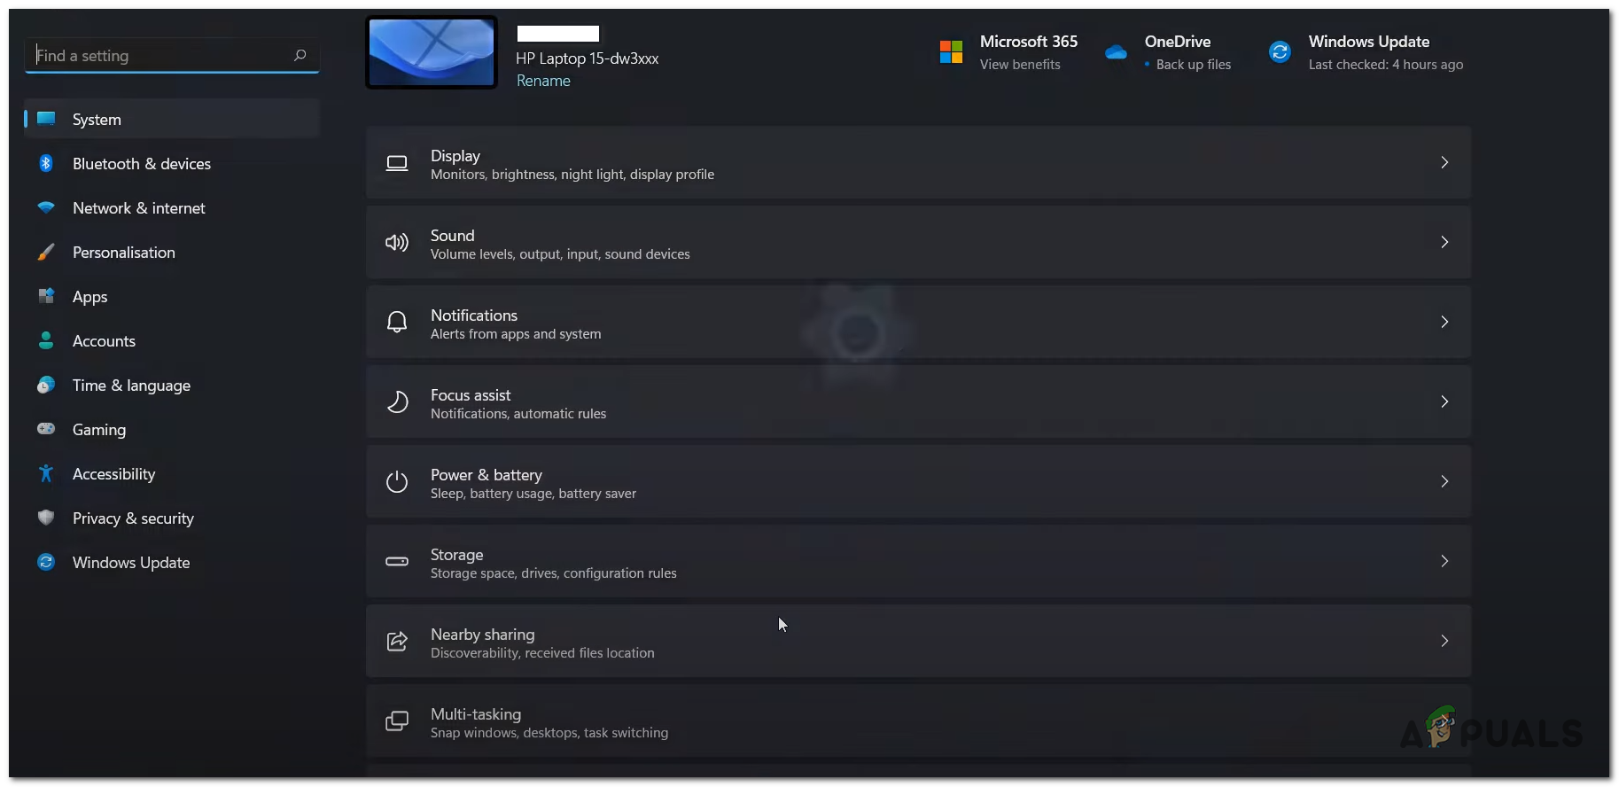
Task: Go to Gaming settings
Action: coord(172,429)
